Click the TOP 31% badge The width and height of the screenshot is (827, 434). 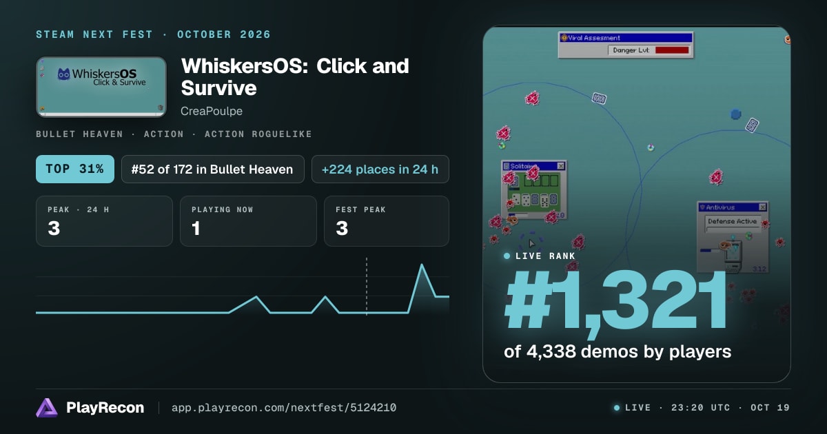coord(75,169)
